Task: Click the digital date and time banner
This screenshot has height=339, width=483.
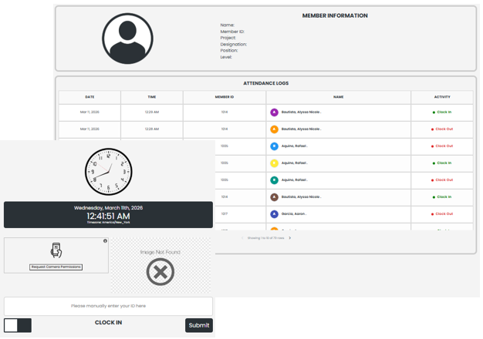Action: pyautogui.click(x=108, y=214)
